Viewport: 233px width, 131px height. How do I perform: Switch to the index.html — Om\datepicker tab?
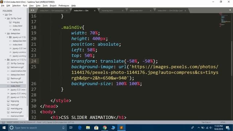52,11
